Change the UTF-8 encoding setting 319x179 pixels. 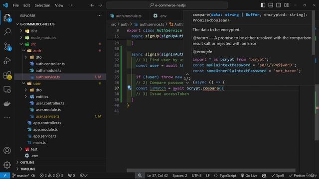(196, 176)
